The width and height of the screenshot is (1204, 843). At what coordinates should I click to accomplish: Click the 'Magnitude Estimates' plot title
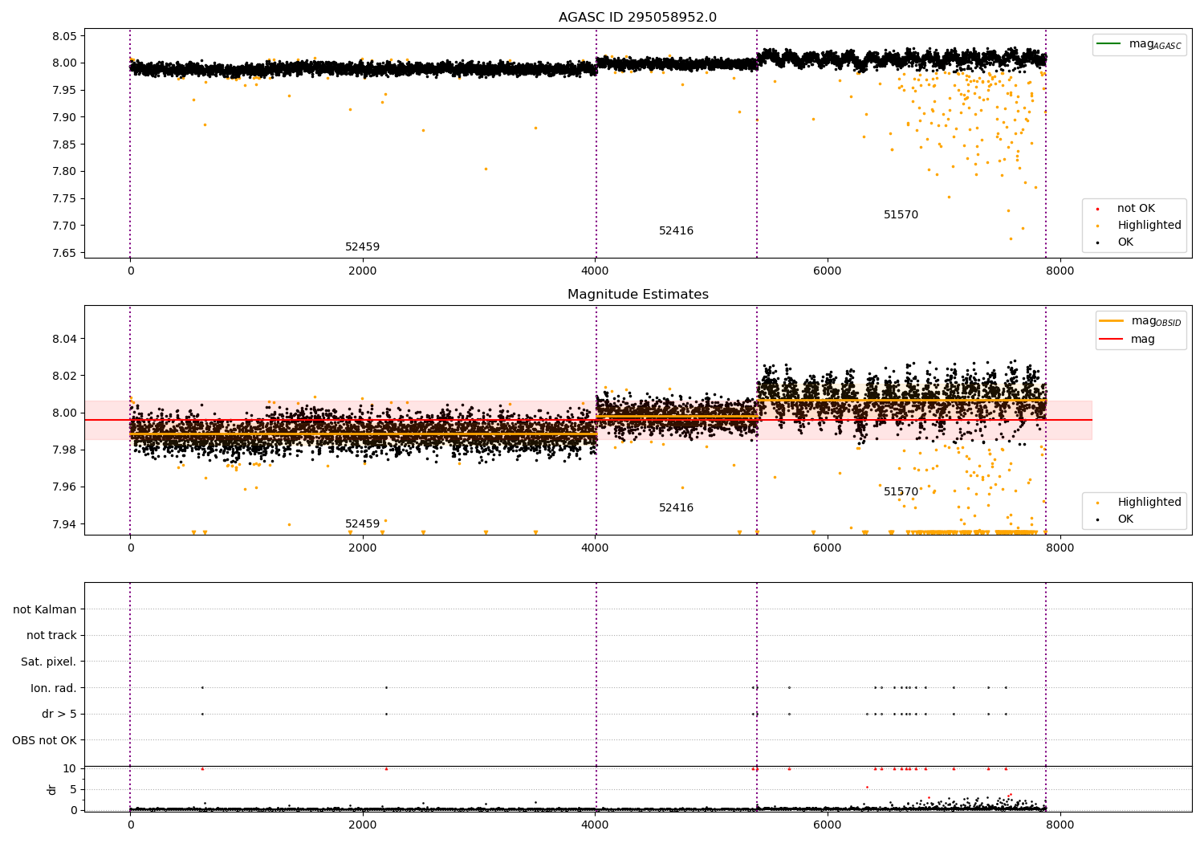pyautogui.click(x=637, y=295)
